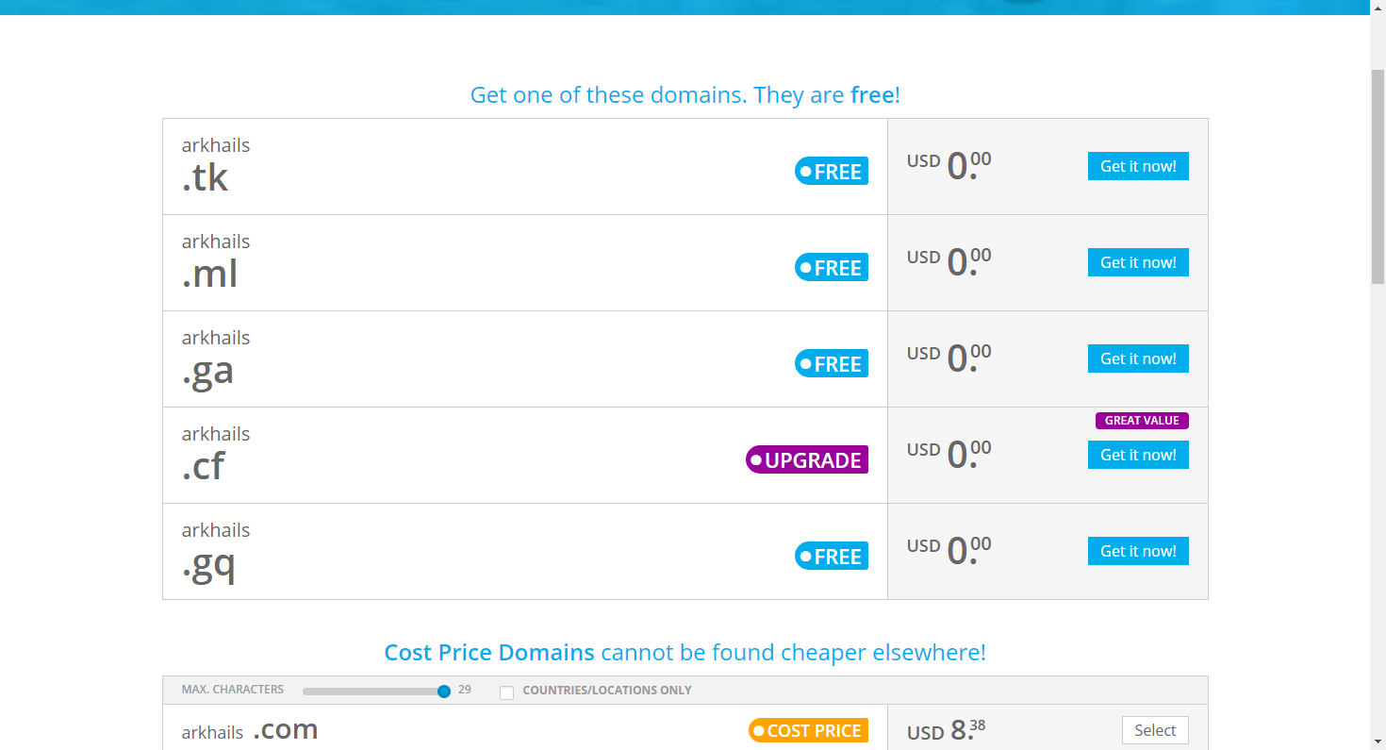Image resolution: width=1386 pixels, height=750 pixels.
Task: Click the FREE badge on .tk row
Action: [832, 172]
